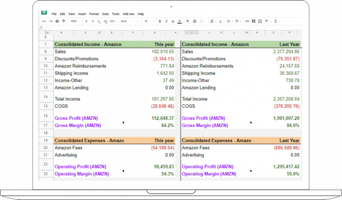
Task: Open the Tools menu
Action: point(115,14)
